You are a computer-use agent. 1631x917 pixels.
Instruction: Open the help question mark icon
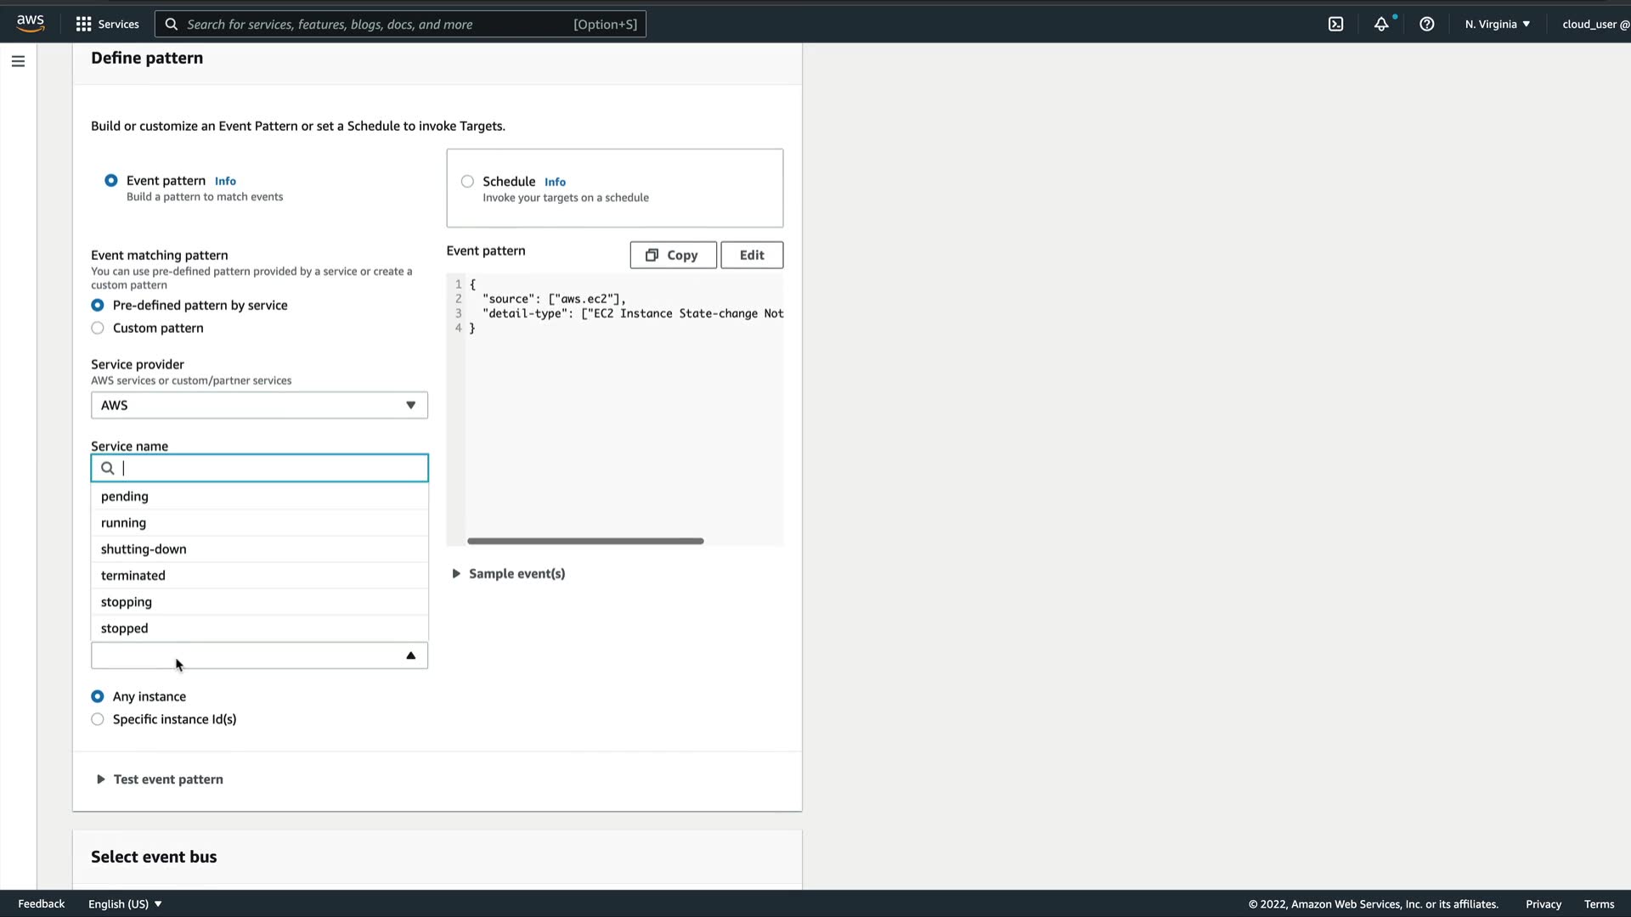point(1426,24)
